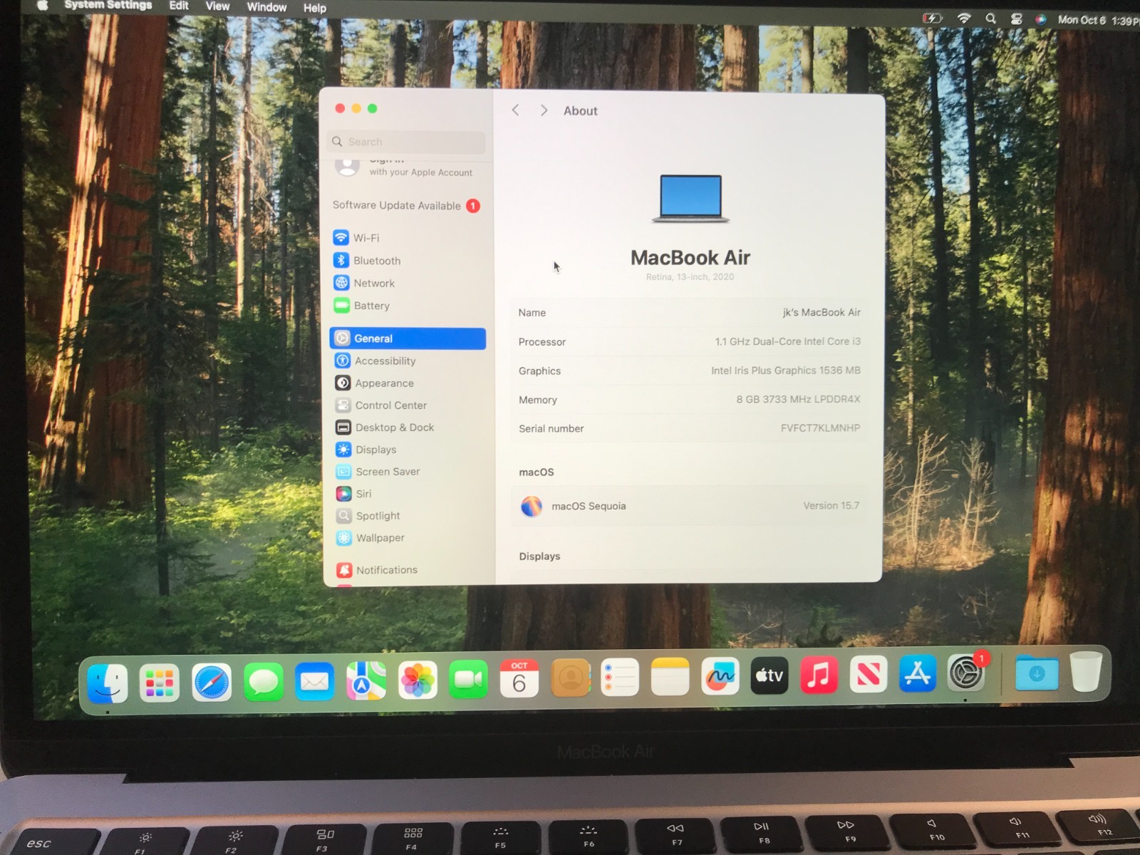Select Screen Saver settings
Image resolution: width=1140 pixels, height=855 pixels.
(x=387, y=471)
